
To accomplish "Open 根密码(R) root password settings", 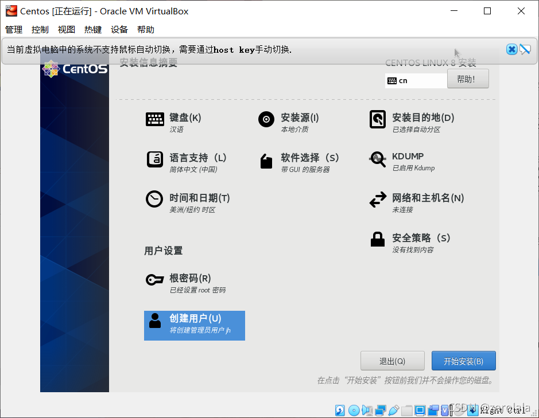I will [x=185, y=283].
